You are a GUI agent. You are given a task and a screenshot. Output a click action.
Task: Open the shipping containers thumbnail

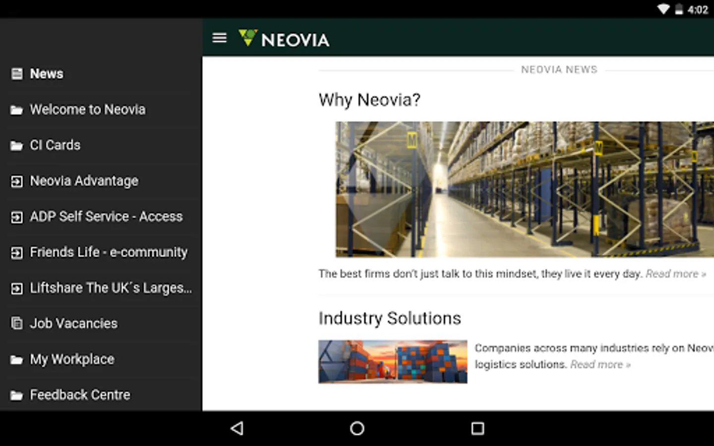393,362
